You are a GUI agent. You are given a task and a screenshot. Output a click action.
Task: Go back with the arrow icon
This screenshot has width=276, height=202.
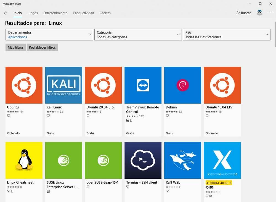pyautogui.click(x=6, y=13)
